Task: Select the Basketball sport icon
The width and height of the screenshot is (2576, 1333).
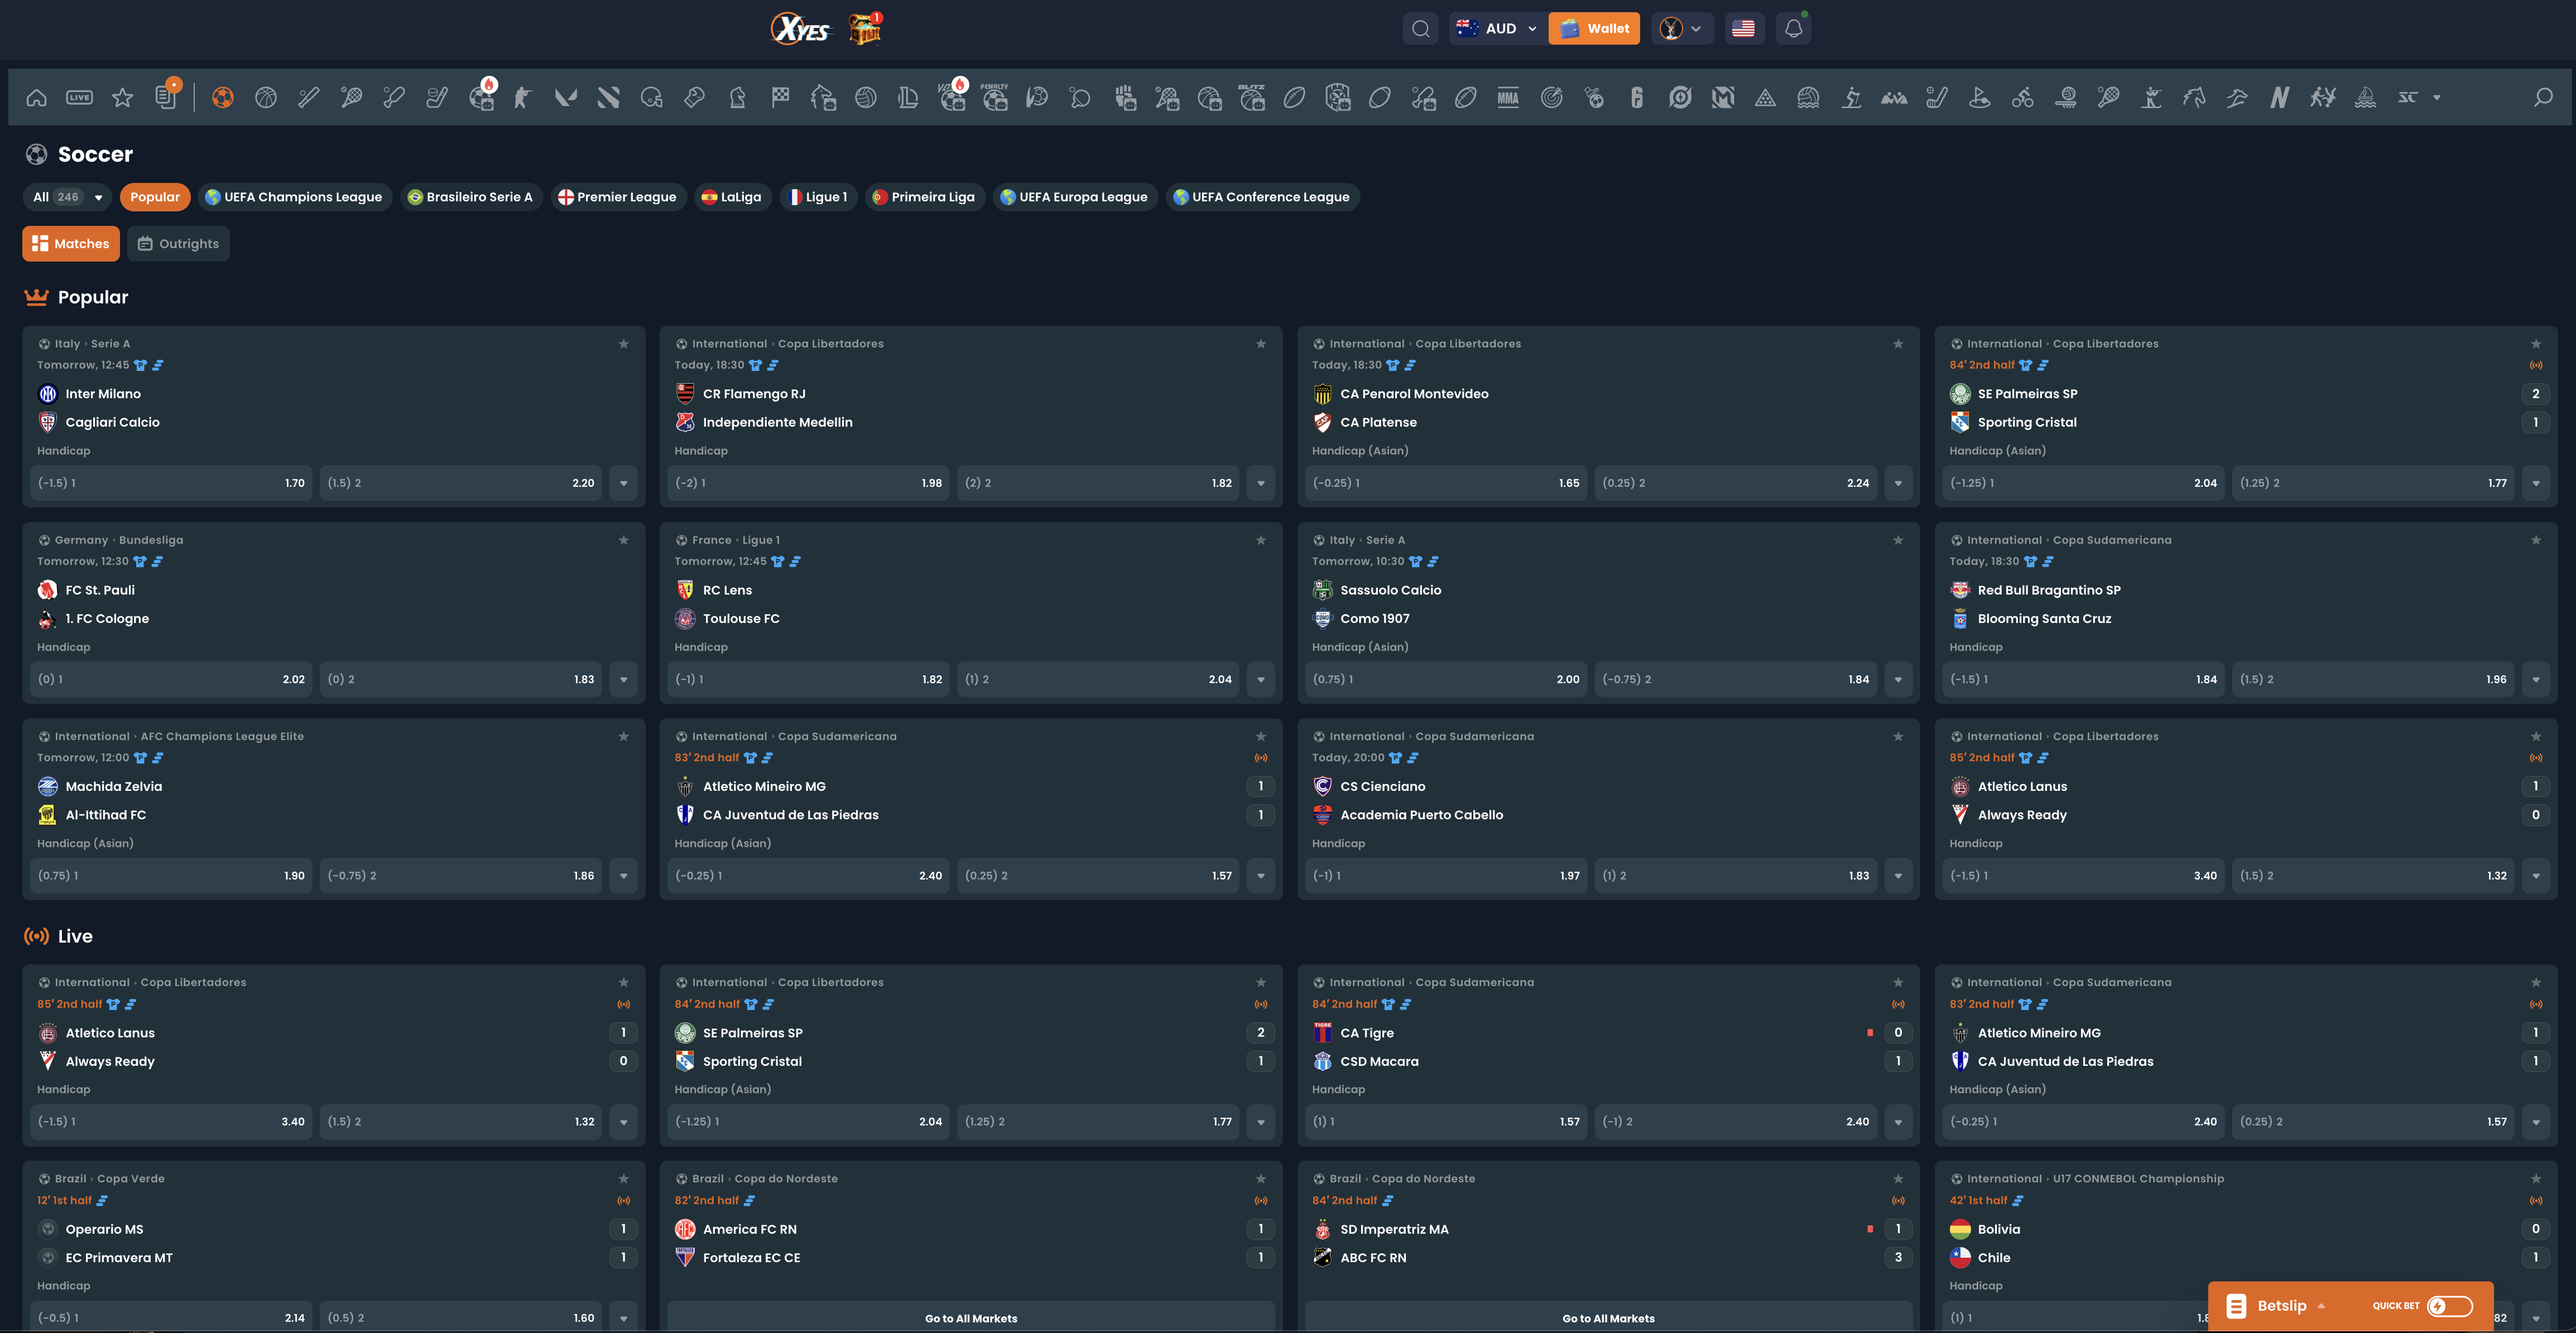Action: click(265, 96)
